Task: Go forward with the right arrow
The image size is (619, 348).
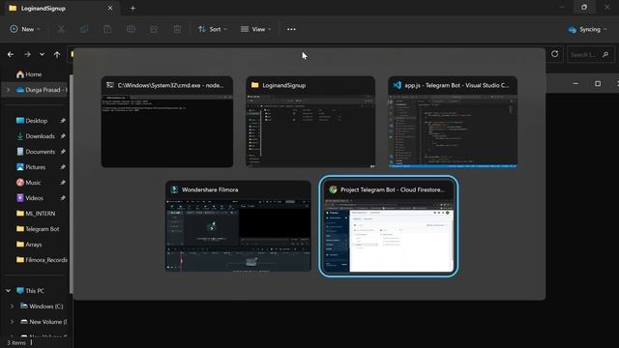Action: coord(27,54)
